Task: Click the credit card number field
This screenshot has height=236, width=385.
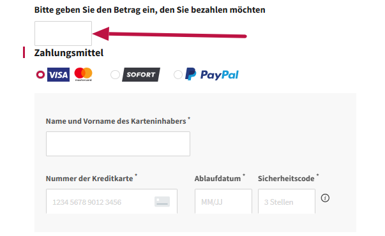Action: coord(112,202)
